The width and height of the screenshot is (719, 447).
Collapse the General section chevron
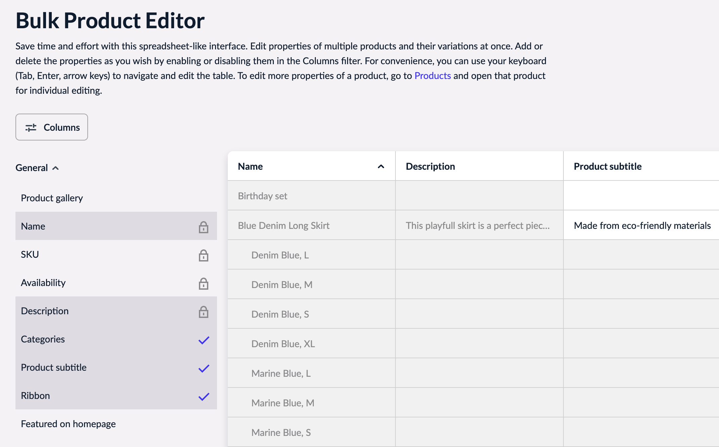pyautogui.click(x=56, y=168)
